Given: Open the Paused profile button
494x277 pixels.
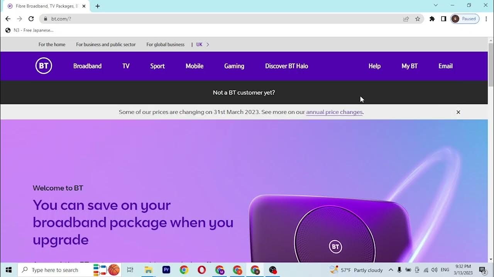Looking at the screenshot, I should coord(465,18).
